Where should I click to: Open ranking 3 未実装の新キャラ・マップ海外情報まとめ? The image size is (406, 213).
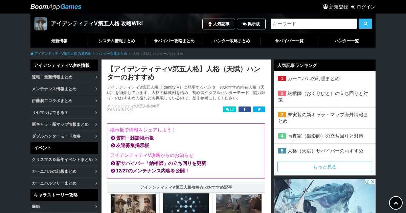pyautogui.click(x=325, y=118)
